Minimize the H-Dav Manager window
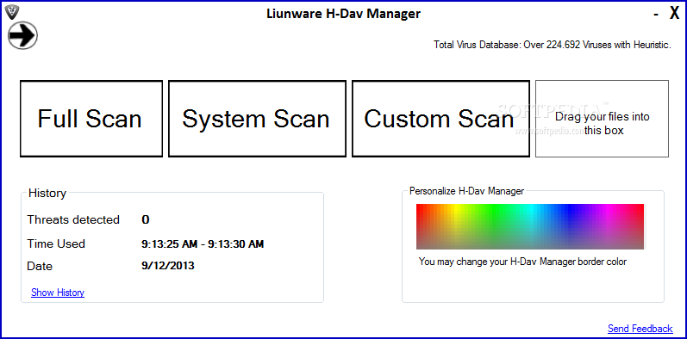687x339 pixels. pos(656,15)
